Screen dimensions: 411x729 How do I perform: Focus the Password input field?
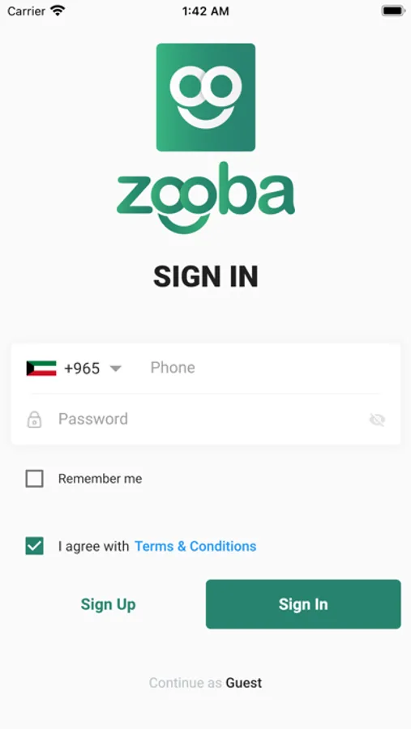pyautogui.click(x=209, y=419)
